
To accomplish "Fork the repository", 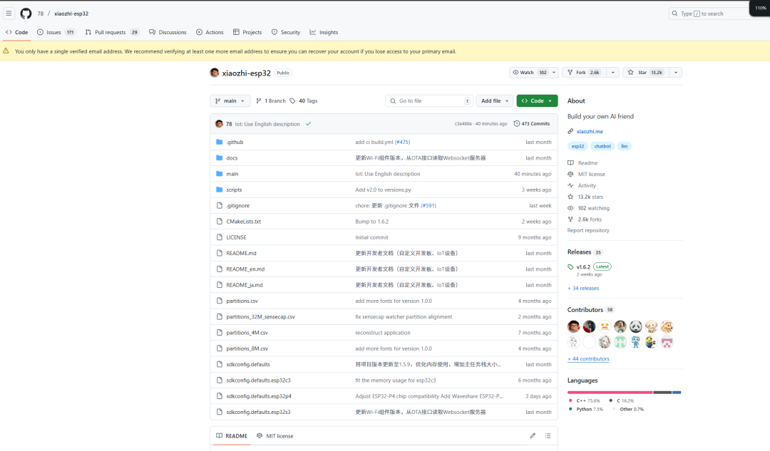I will [x=585, y=72].
